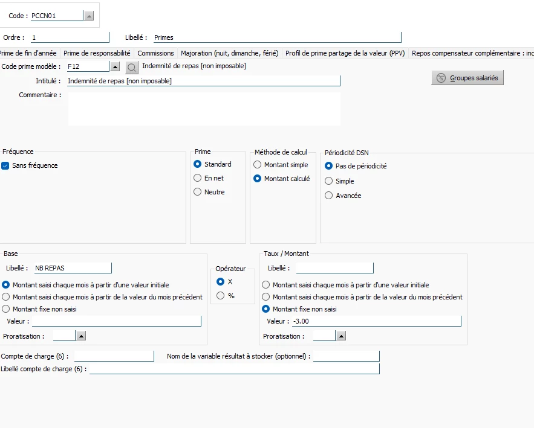Switch to the Commissions tab
The image size is (534, 428).
coord(155,53)
